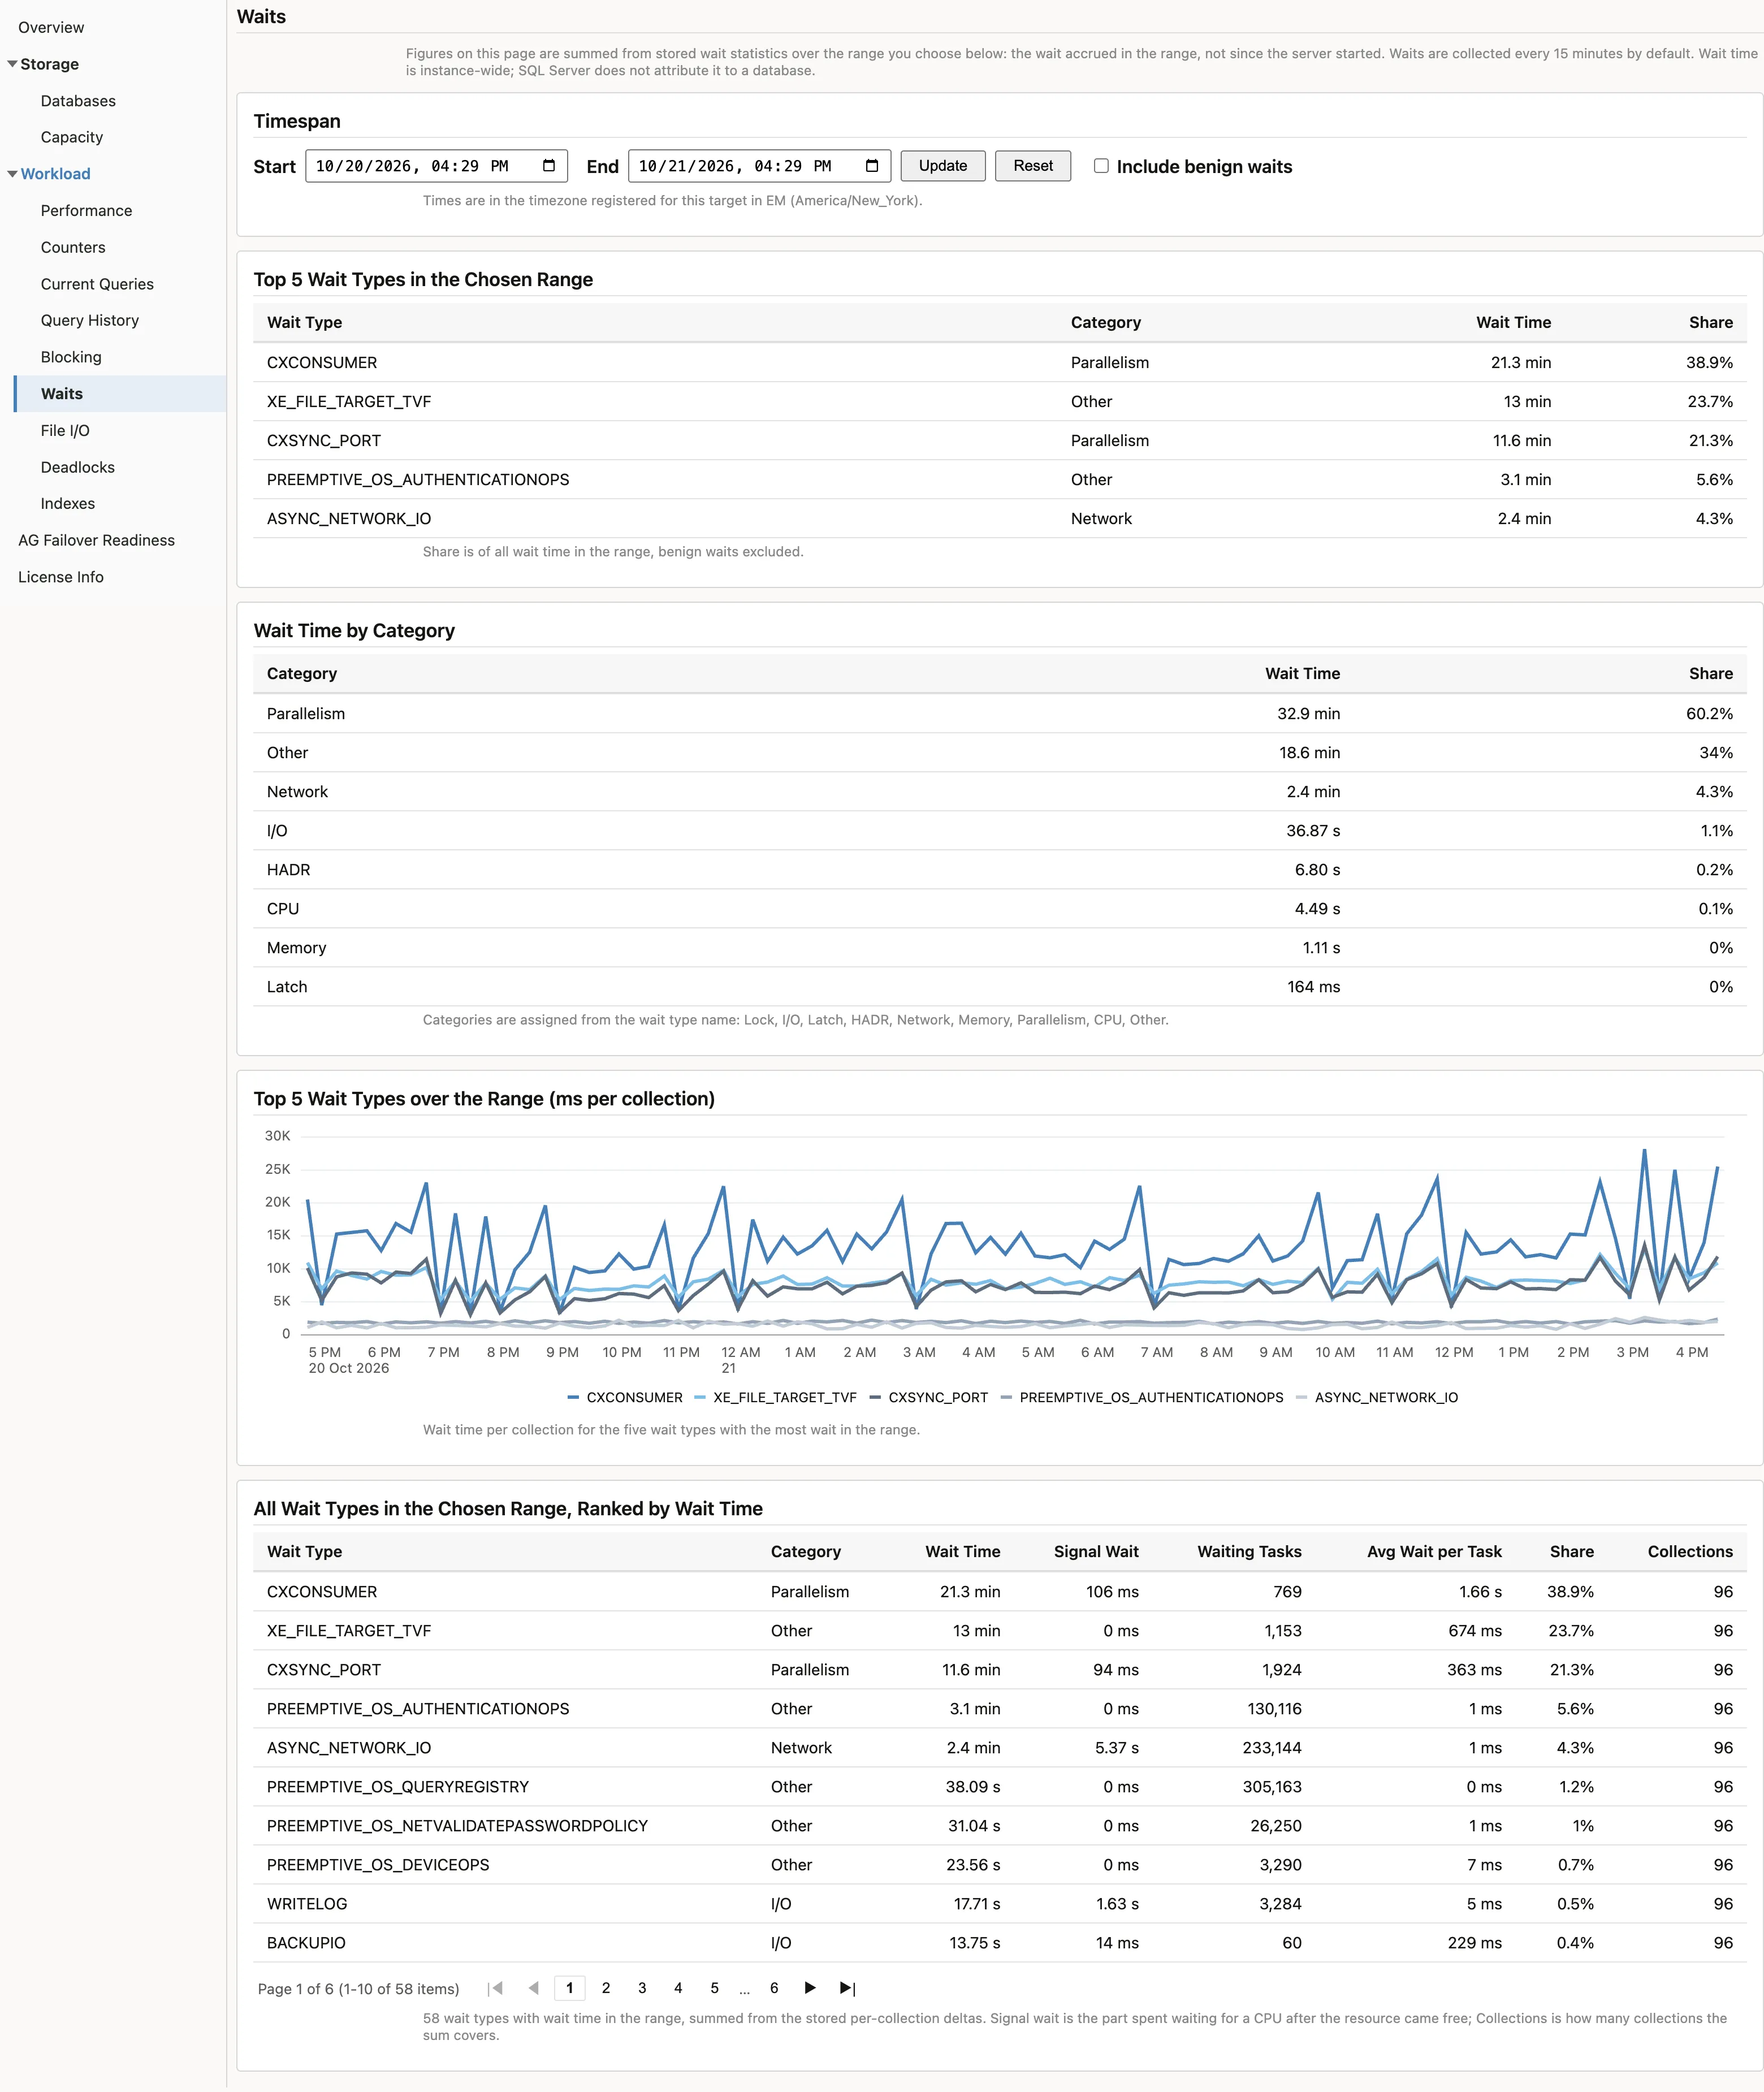Image resolution: width=1764 pixels, height=2092 pixels.
Task: Sort by Waiting Tasks column header
Action: pos(1249,1551)
